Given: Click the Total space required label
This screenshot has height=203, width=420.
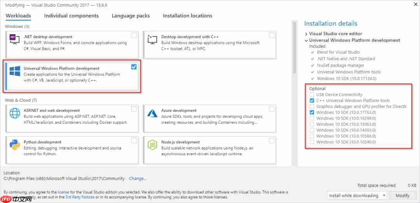Looking at the screenshot, I should 376,186.
